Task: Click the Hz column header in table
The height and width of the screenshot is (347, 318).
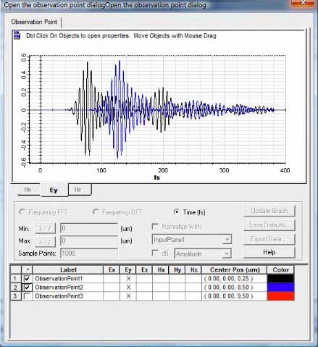Action: [193, 269]
